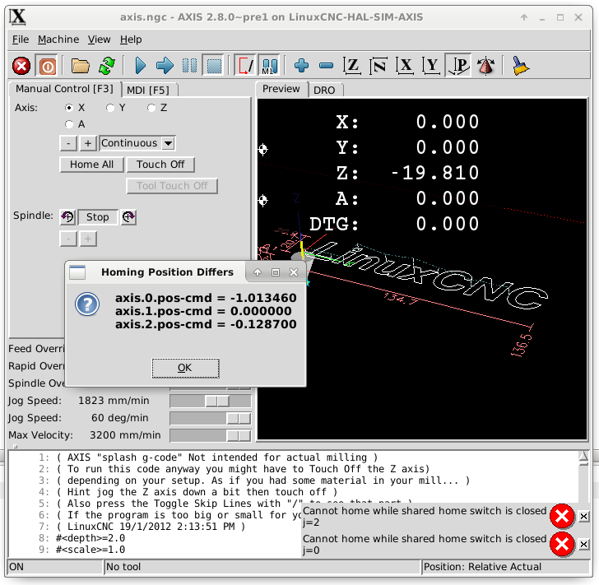This screenshot has width=599, height=585.
Task: Select the A axis radio button
Action: (69, 124)
